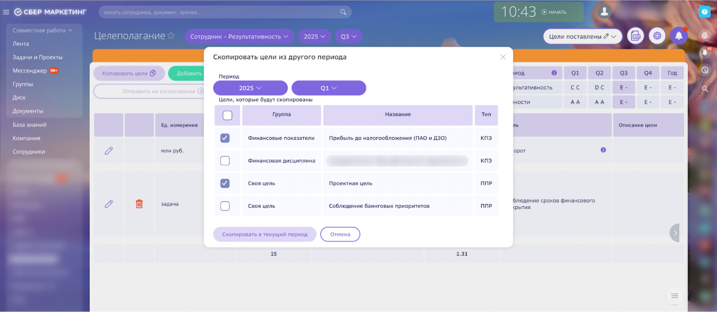This screenshot has width=717, height=312.
Task: Click the Название column header in dialog
Action: click(x=398, y=115)
